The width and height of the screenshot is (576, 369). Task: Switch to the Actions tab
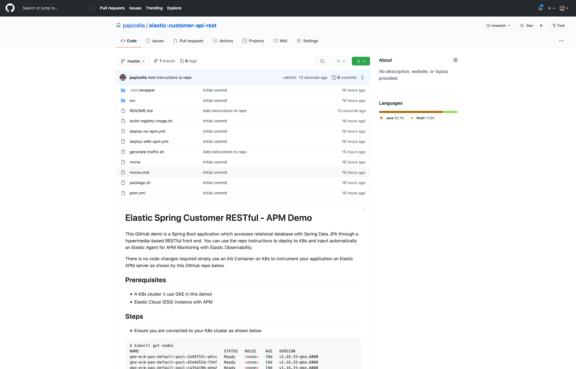[x=223, y=41]
